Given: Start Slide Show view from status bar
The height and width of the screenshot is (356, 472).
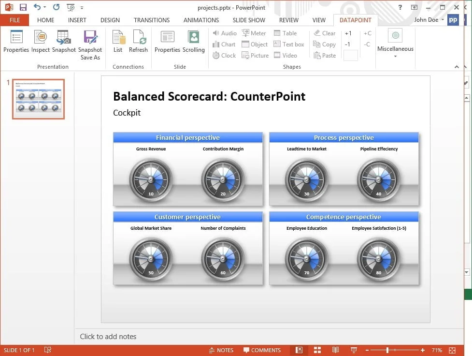Looking at the screenshot, I should tap(354, 350).
